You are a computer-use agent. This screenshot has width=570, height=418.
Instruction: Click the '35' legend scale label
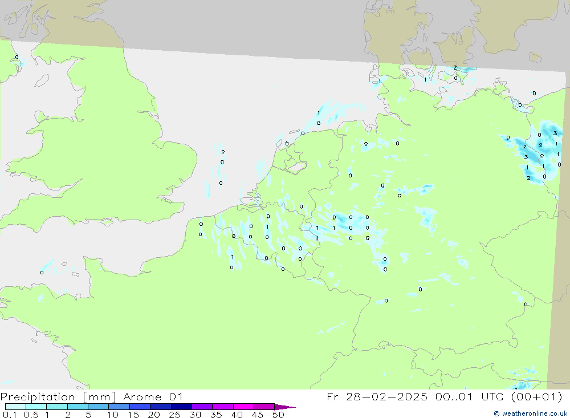point(216,415)
